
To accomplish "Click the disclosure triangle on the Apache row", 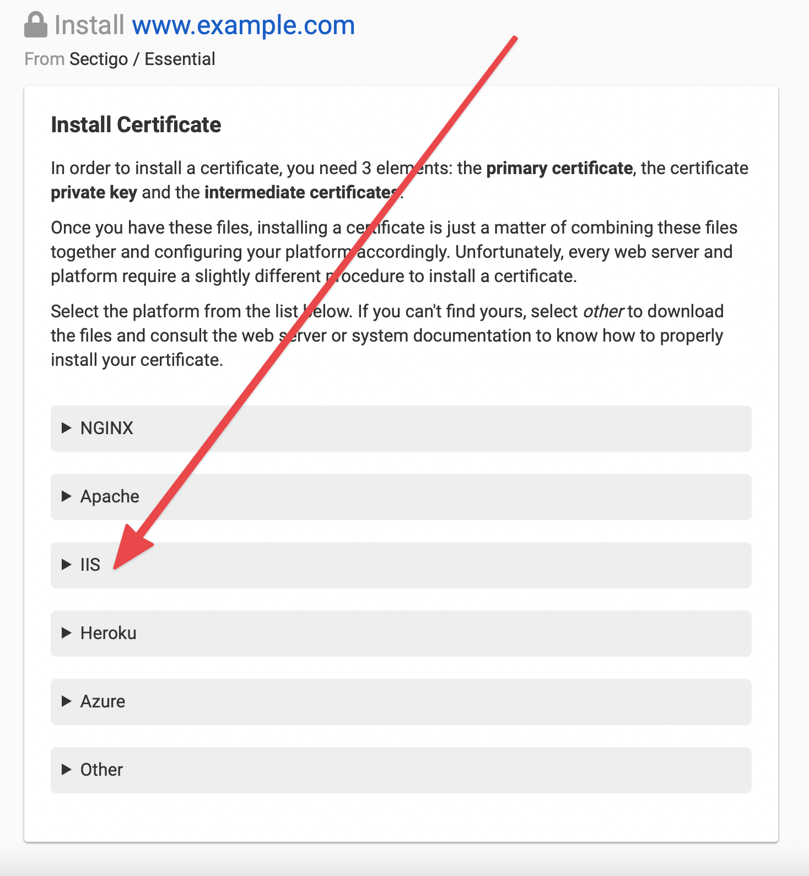I will pyautogui.click(x=66, y=496).
